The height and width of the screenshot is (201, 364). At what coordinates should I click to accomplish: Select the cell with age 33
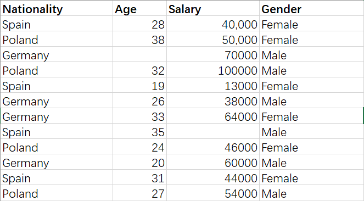140,116
